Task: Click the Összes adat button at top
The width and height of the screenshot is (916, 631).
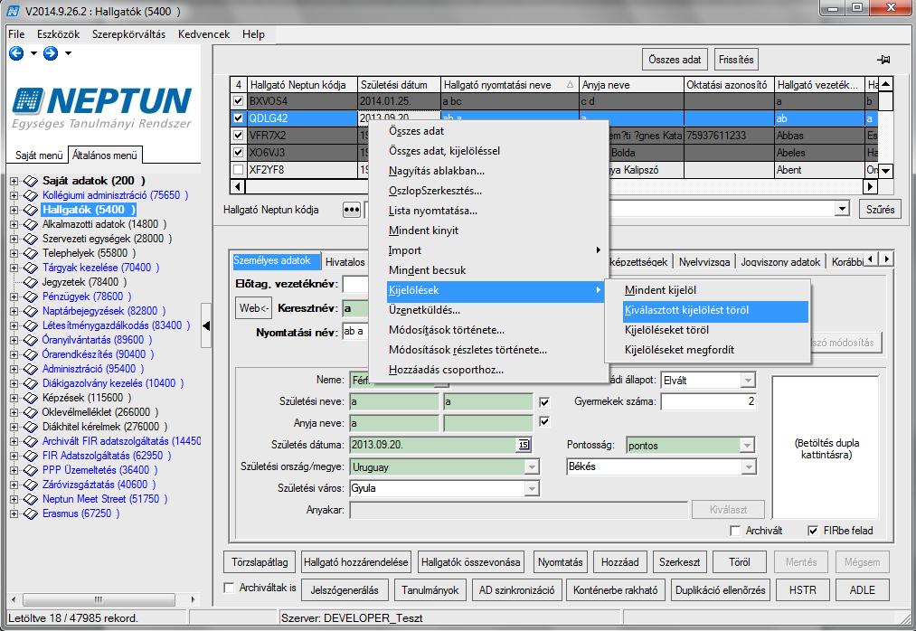Action: (x=675, y=60)
